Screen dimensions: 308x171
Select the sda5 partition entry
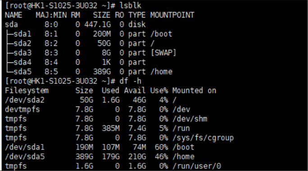coord(23,71)
